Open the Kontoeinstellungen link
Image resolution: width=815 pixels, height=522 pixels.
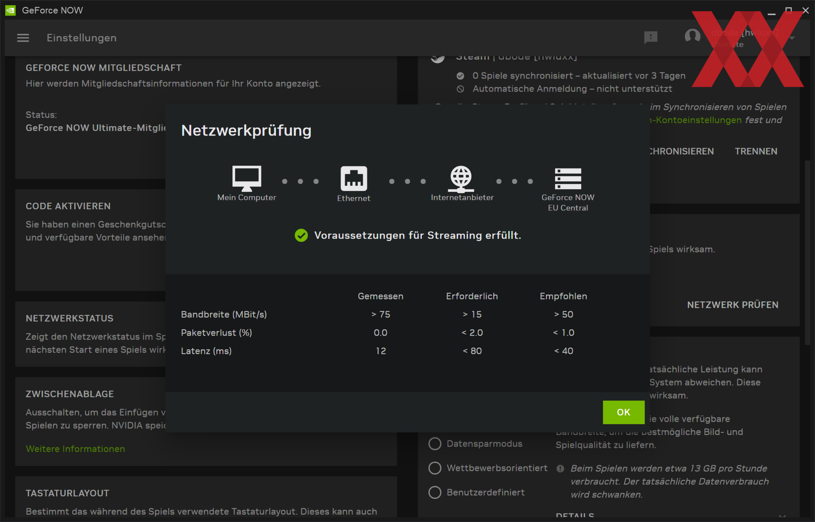pyautogui.click(x=696, y=120)
